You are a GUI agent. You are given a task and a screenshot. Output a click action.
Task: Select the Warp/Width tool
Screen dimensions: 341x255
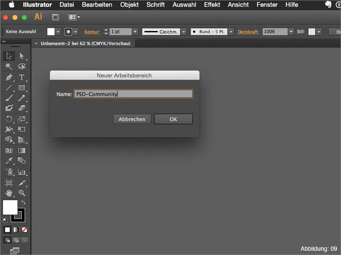[9, 129]
